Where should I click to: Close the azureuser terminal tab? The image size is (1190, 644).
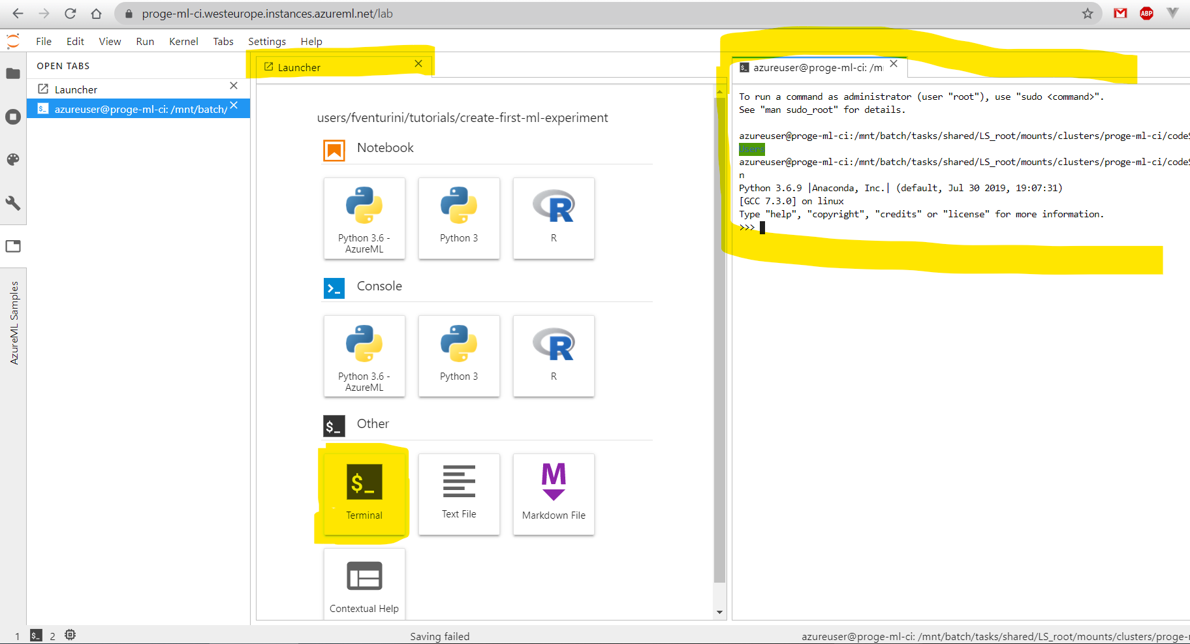click(x=894, y=64)
